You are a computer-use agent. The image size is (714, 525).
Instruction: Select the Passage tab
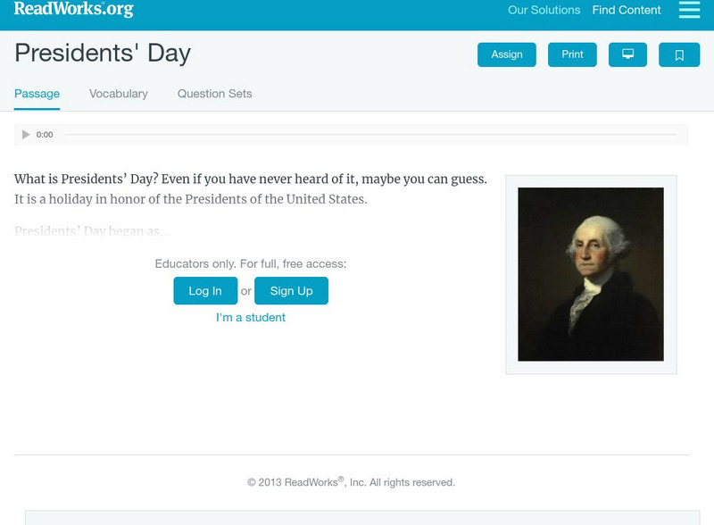click(36, 92)
